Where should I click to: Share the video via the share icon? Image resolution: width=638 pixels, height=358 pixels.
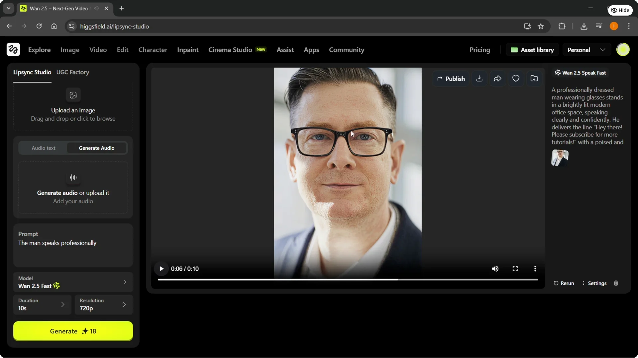pyautogui.click(x=497, y=78)
